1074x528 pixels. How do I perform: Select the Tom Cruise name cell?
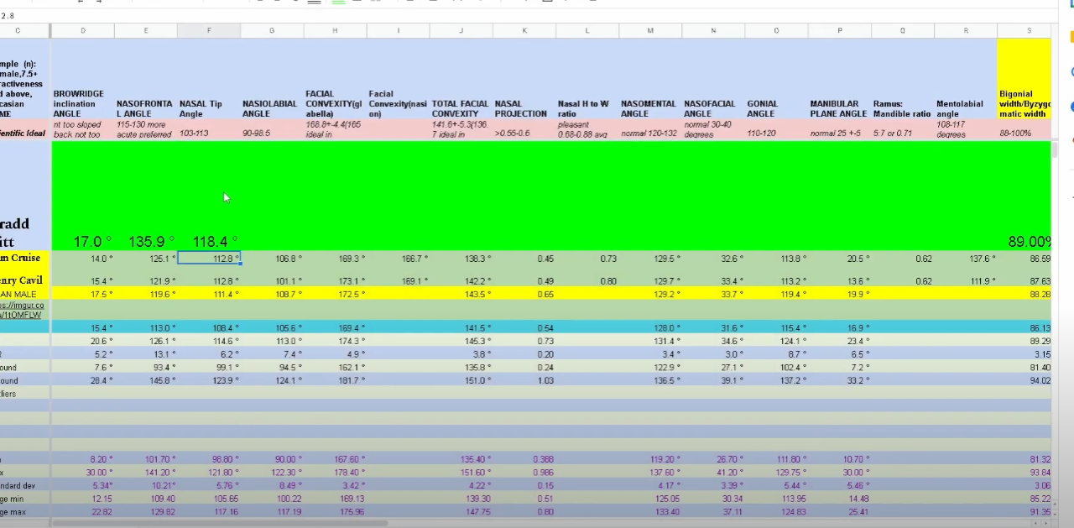tap(26, 258)
